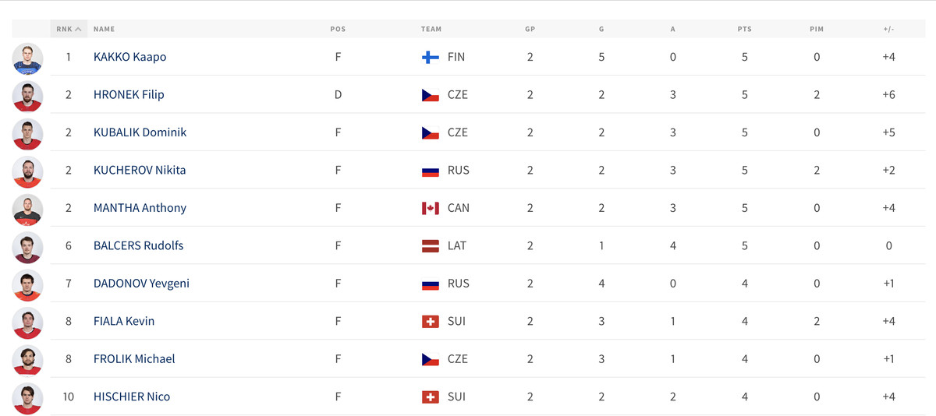Screen dimensions: 936x416
Task: Open KAKKO Kaapo's player profile link
Action: point(129,57)
